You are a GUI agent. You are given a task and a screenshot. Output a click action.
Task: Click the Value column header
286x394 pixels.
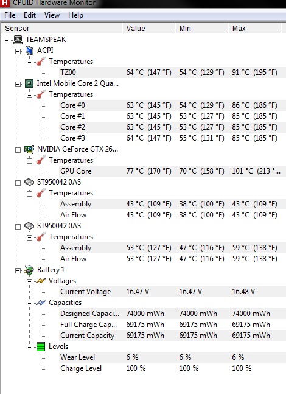tap(148, 28)
